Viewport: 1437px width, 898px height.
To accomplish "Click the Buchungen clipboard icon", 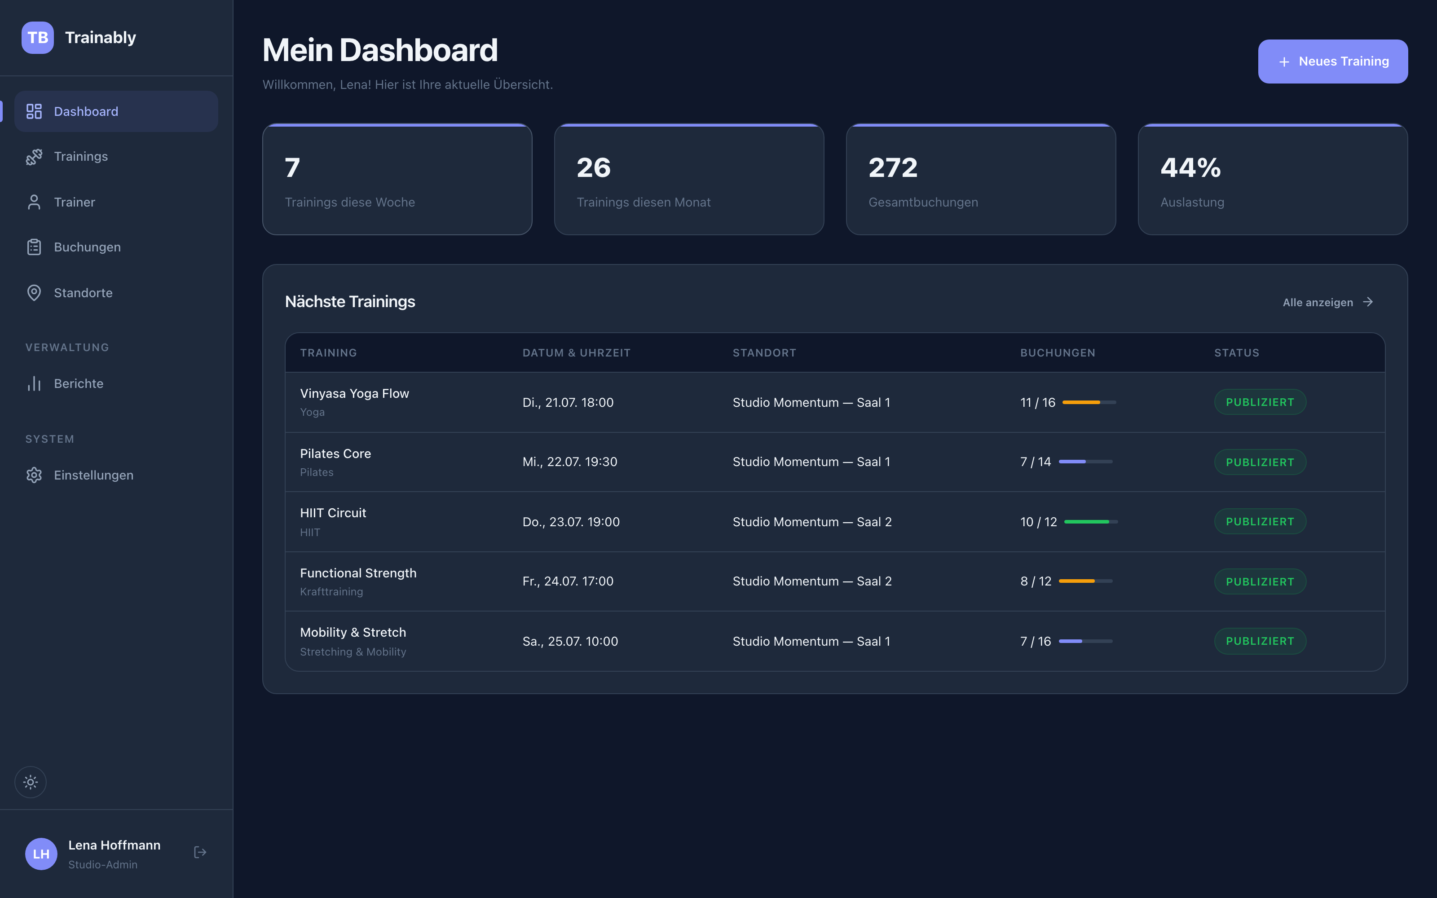I will [x=34, y=247].
